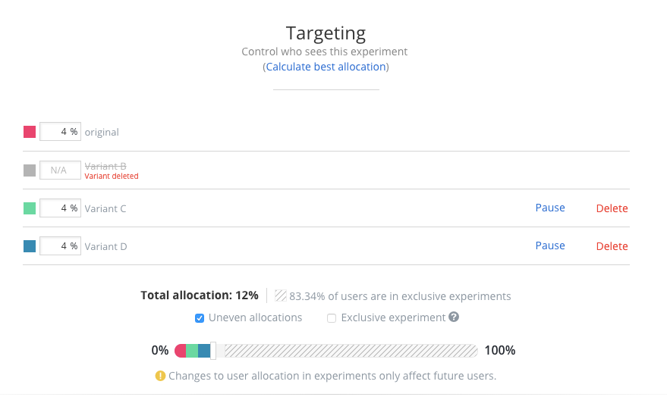Delete Variant D

click(x=612, y=245)
